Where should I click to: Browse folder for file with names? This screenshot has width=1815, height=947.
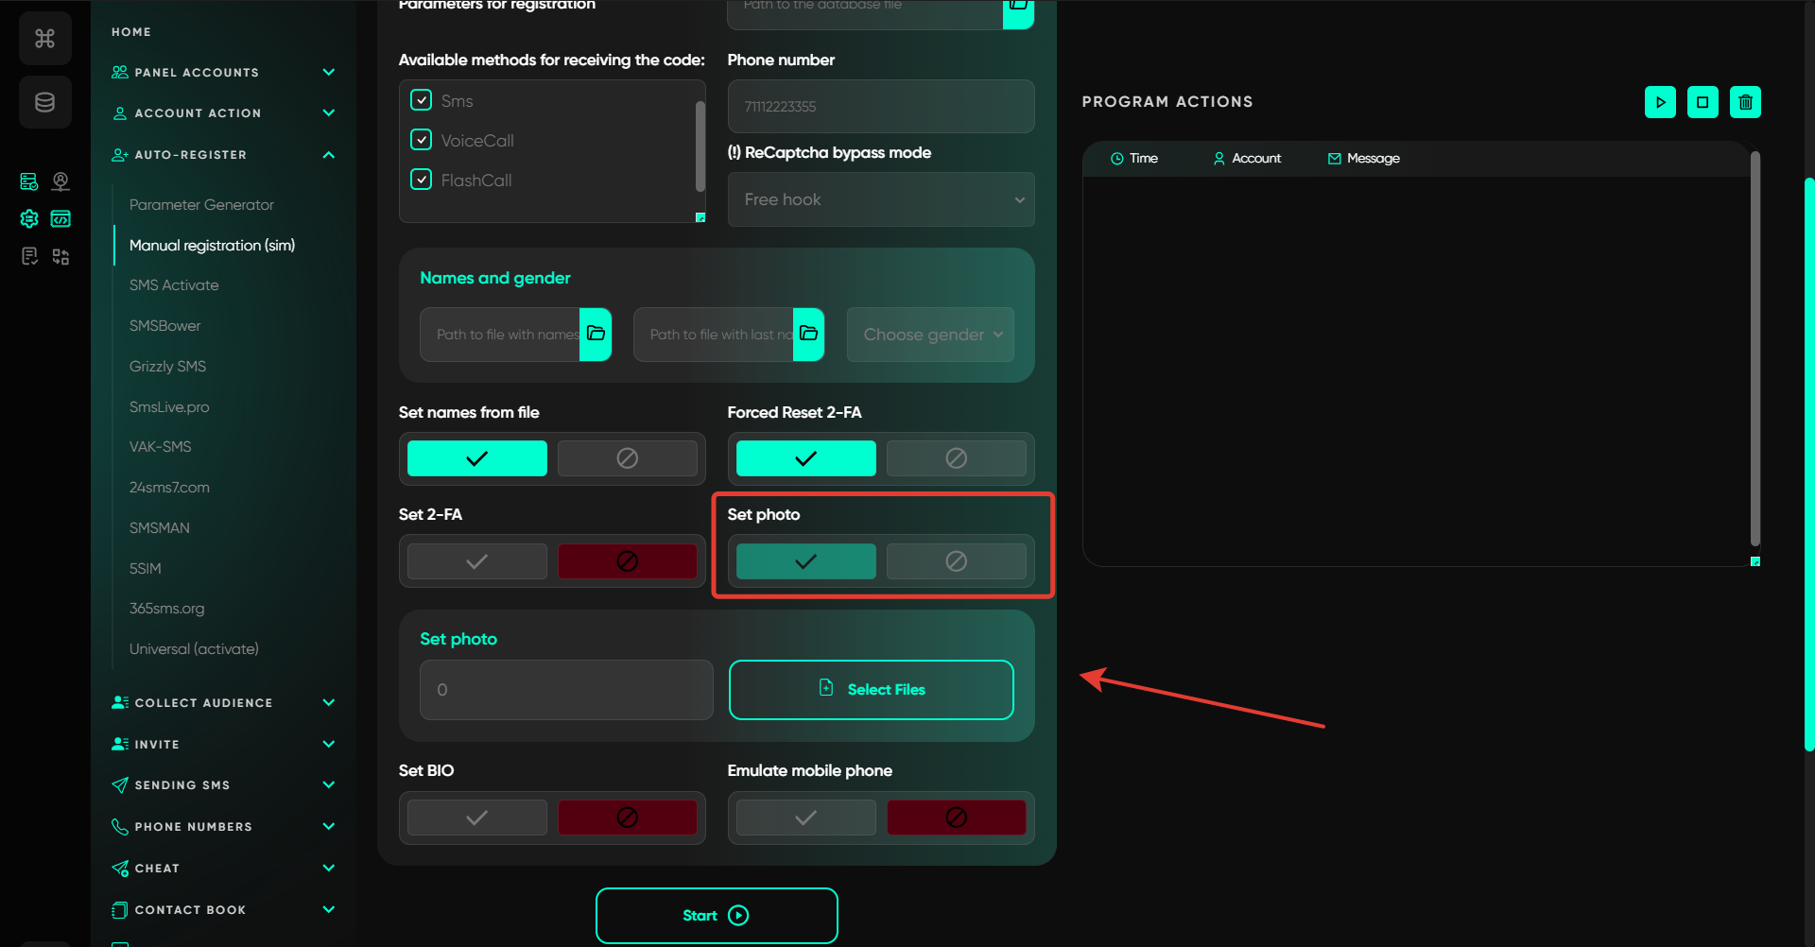[x=596, y=334]
